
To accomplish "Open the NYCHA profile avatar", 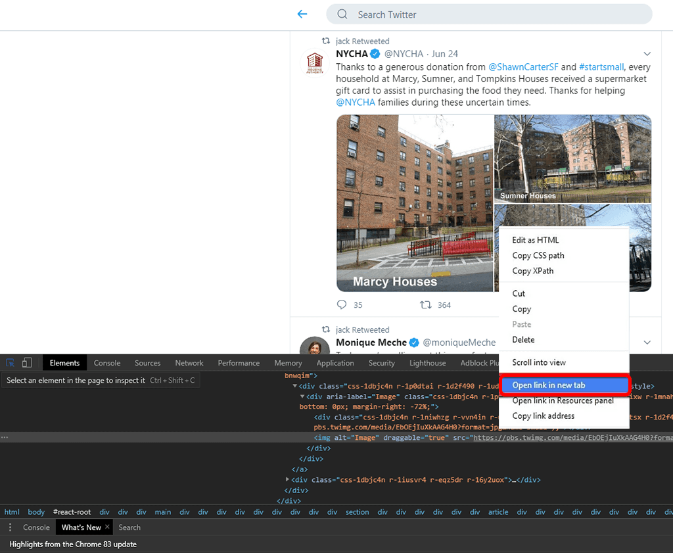I will (x=315, y=62).
